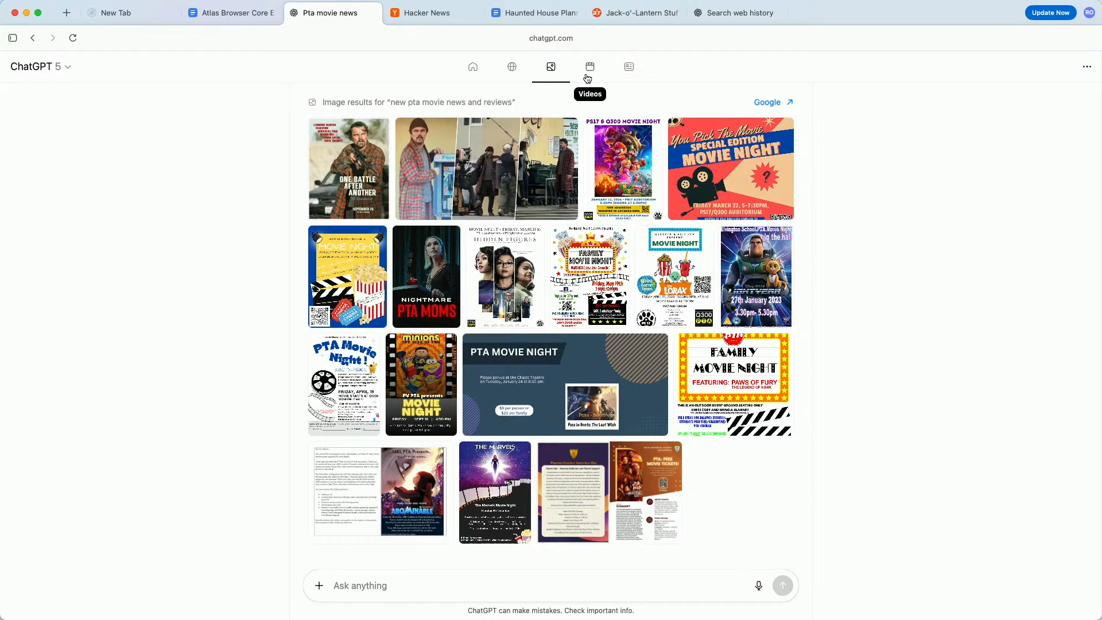This screenshot has width=1102, height=620.
Task: Open the One Battle After Another poster
Action: click(349, 169)
